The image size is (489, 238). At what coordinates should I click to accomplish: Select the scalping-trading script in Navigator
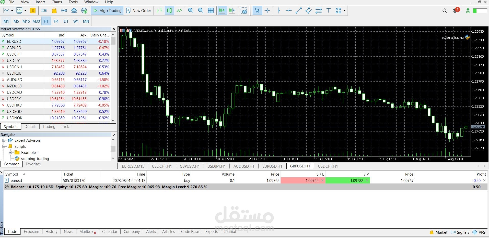(x=35, y=159)
